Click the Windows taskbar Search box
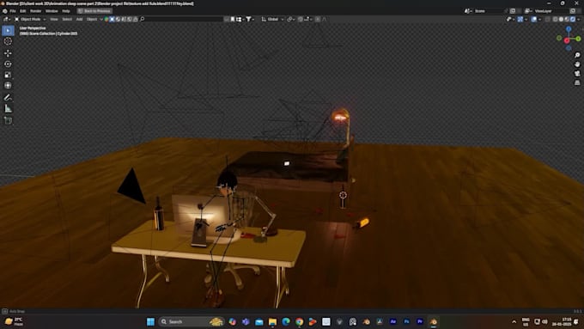The width and height of the screenshot is (584, 329). pos(192,321)
